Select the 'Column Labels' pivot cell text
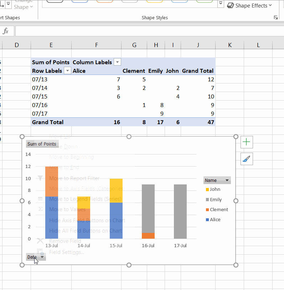The image size is (284, 290). [92, 62]
